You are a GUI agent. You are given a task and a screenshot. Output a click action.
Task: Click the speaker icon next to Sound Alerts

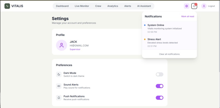[x=59, y=86]
